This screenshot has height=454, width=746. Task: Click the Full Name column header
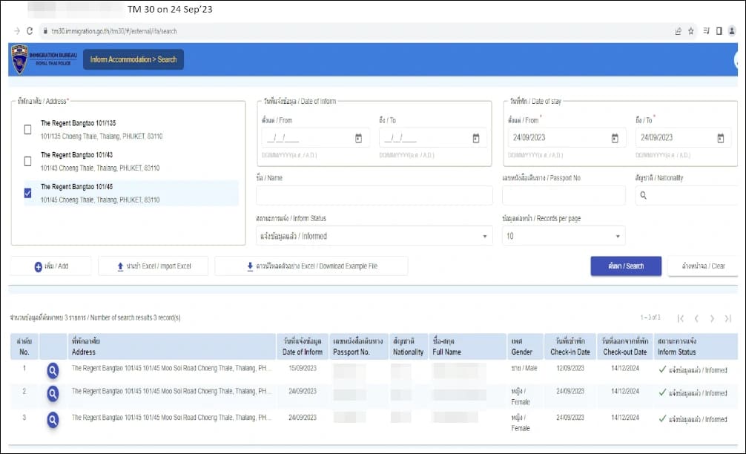pyautogui.click(x=467, y=346)
